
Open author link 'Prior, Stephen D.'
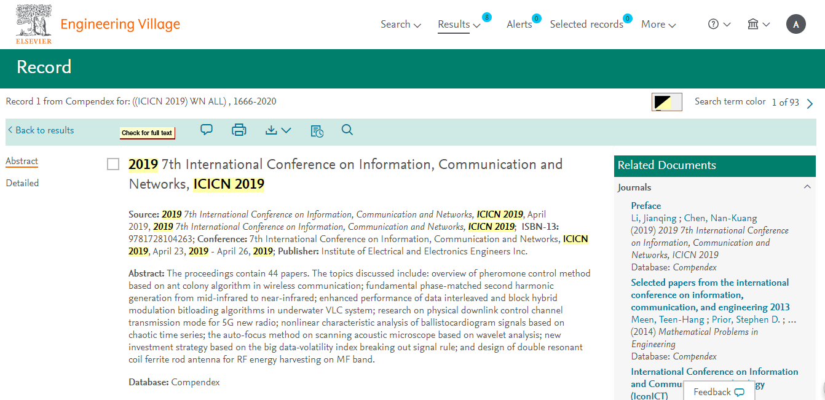tap(745, 320)
